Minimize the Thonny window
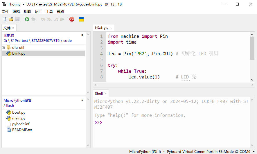 224,4
